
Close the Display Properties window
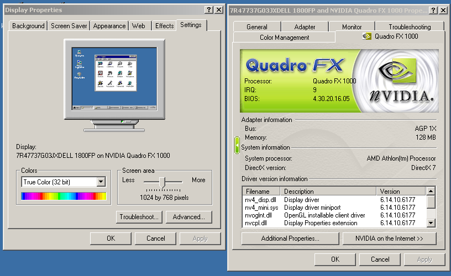pos(219,10)
